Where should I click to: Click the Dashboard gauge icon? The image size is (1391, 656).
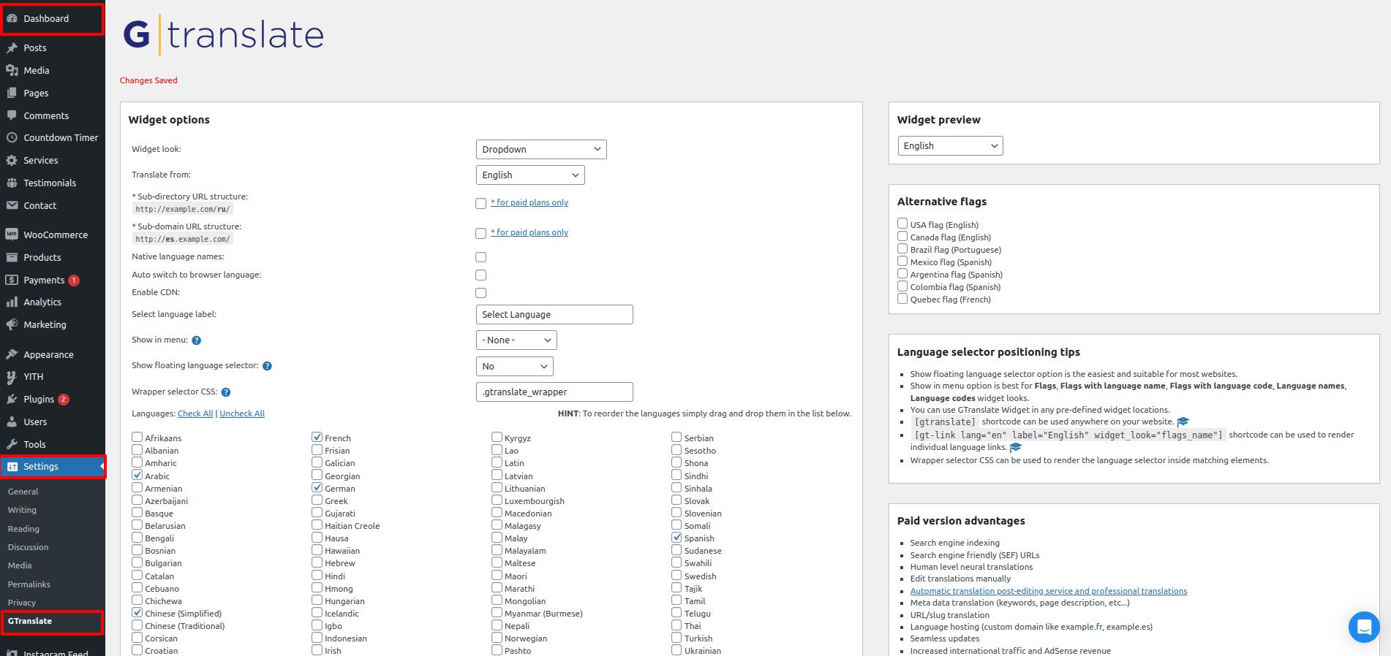click(12, 18)
